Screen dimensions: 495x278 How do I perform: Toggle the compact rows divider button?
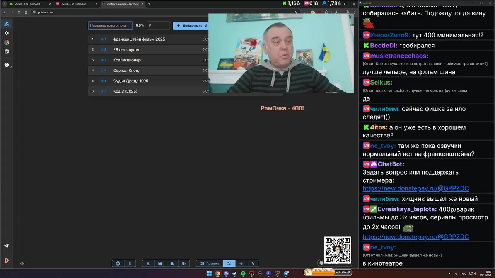(241, 263)
